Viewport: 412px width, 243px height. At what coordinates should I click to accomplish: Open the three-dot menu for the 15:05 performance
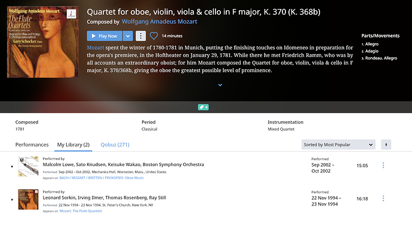coord(383,165)
